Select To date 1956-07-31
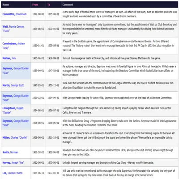This screenshot has height=179, width=179. coord(53,111)
